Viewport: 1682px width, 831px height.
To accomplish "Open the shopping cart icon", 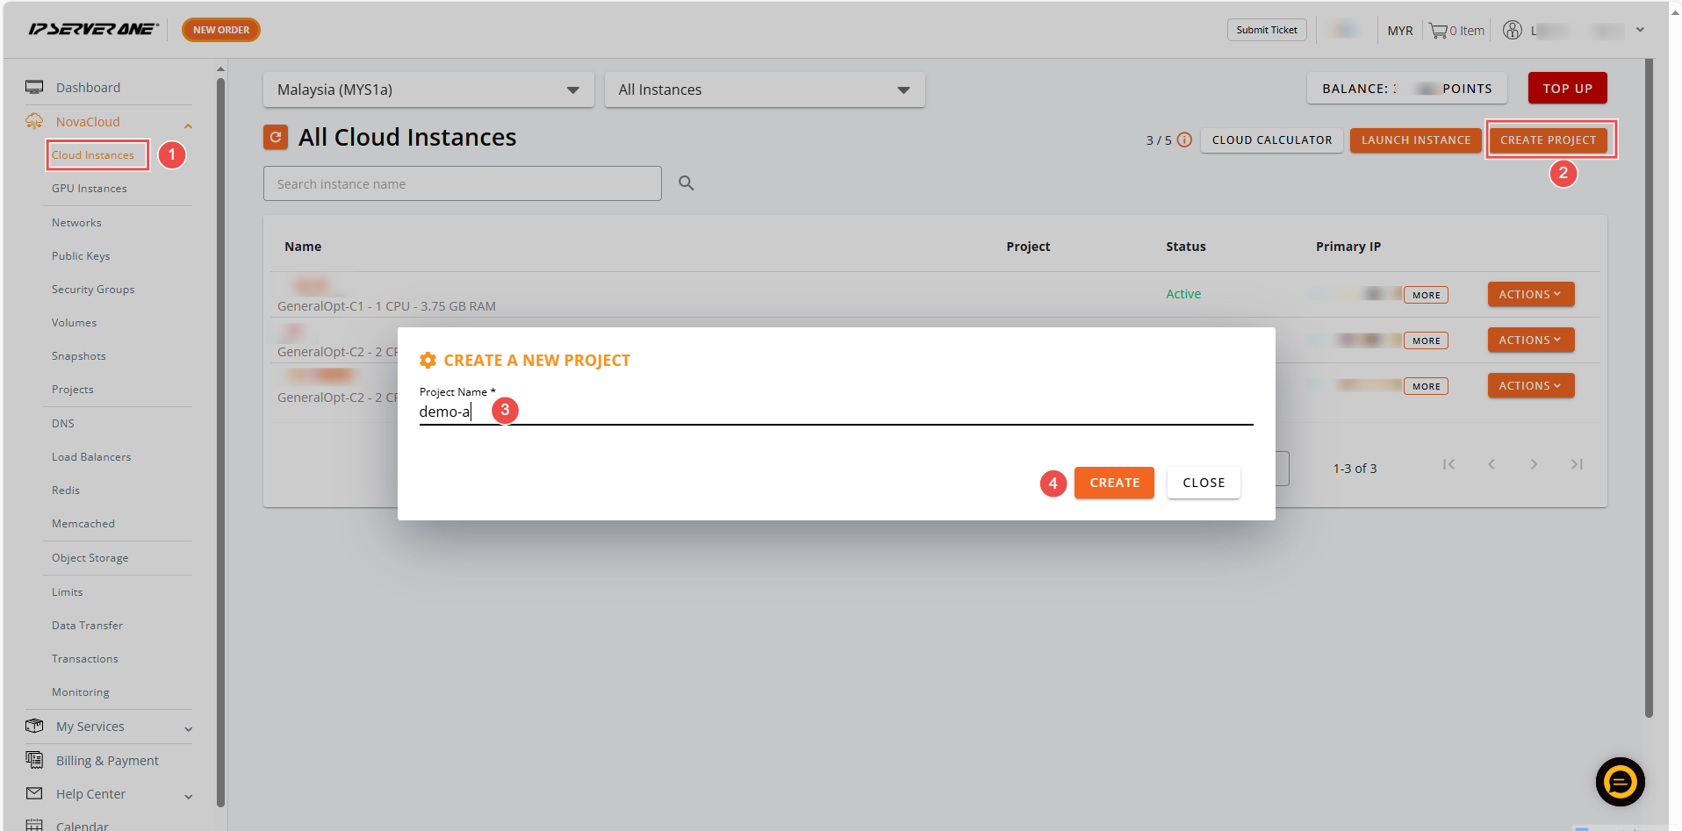I will [x=1437, y=31].
